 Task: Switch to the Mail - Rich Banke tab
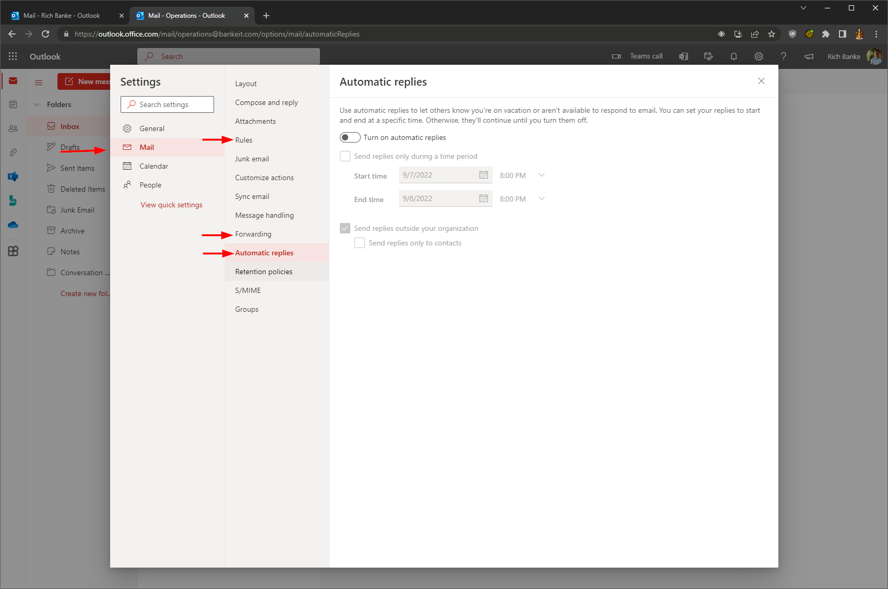tap(63, 15)
